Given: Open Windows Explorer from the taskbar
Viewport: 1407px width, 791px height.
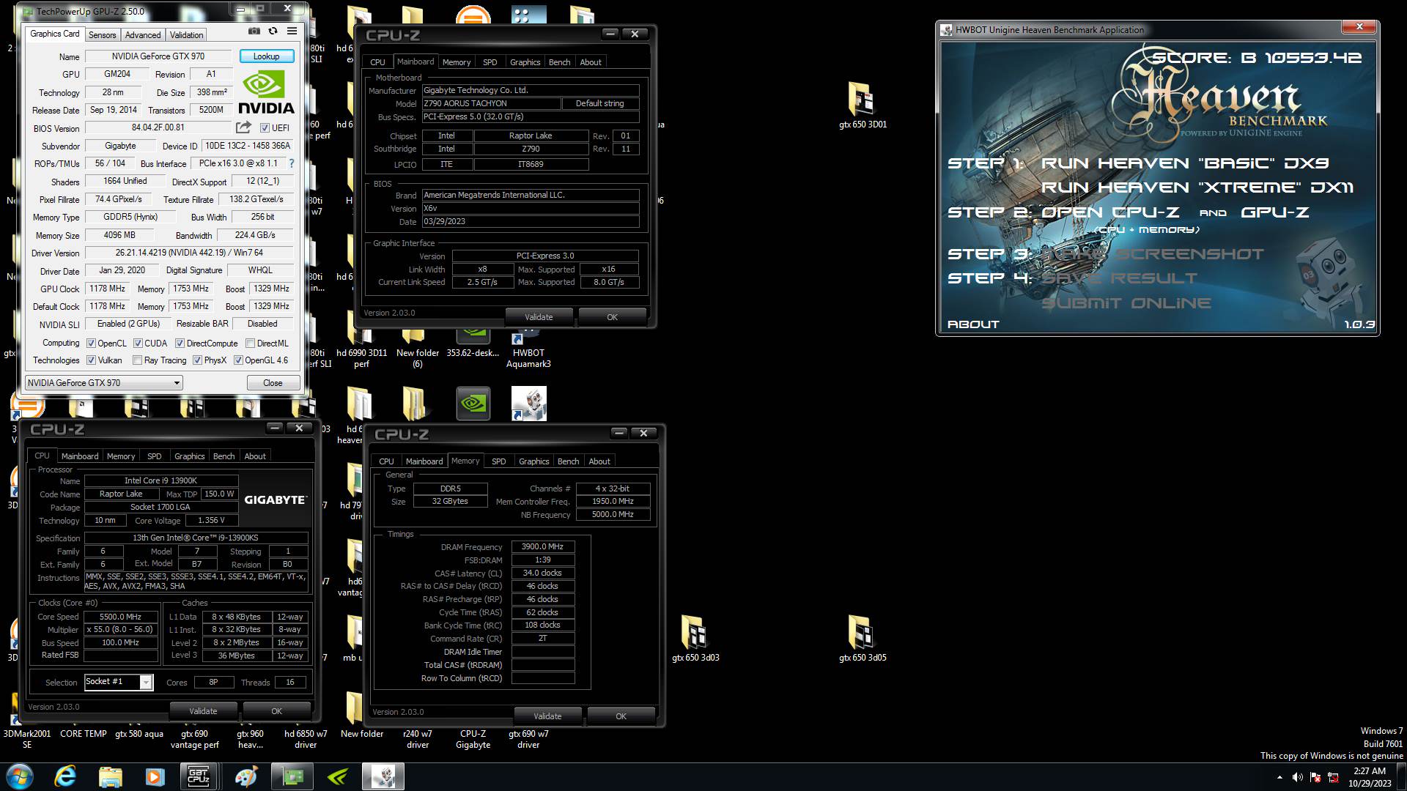Looking at the screenshot, I should [x=110, y=776].
